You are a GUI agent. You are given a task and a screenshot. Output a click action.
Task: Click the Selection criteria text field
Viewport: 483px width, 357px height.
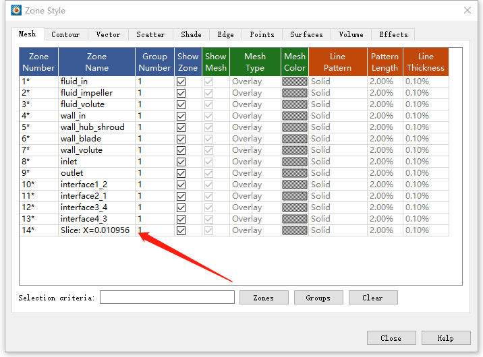pyautogui.click(x=167, y=298)
